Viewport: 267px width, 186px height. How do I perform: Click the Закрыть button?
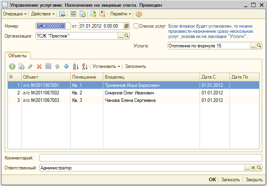click(254, 180)
